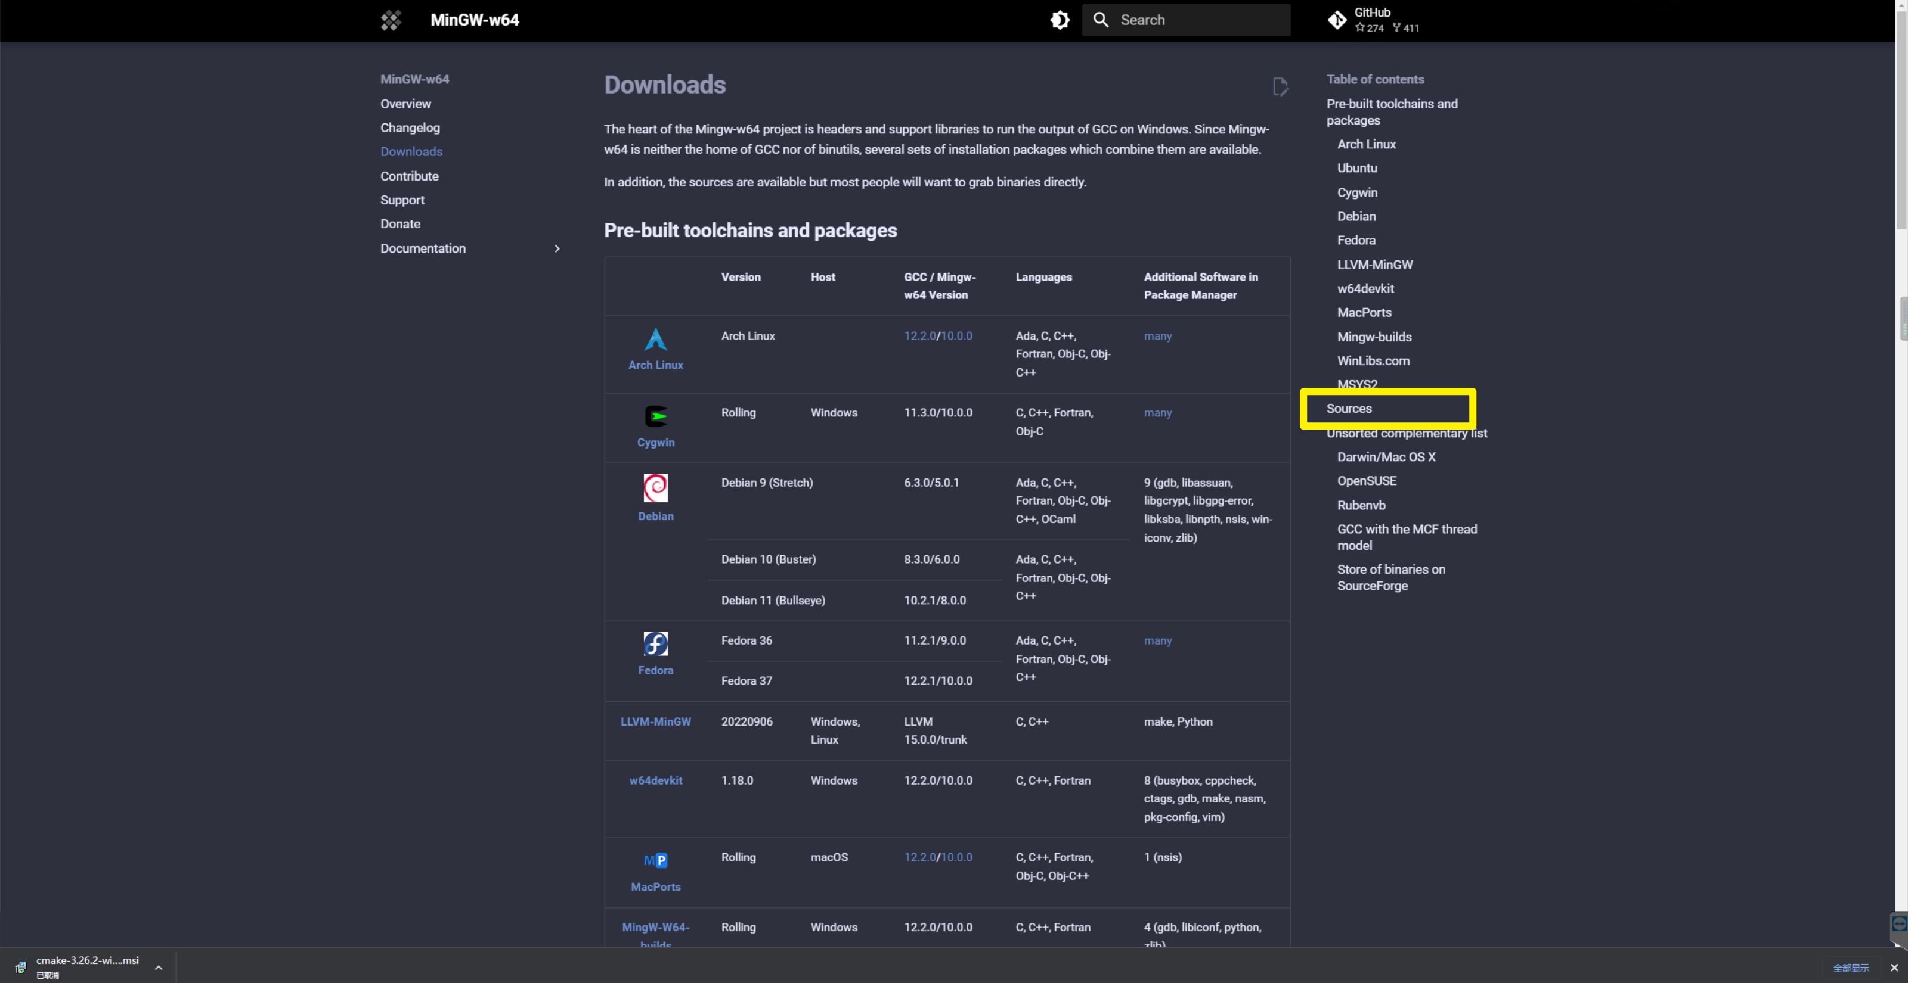Viewport: 1908px width, 983px height.
Task: Open the GitHub repository icon link
Action: (1337, 20)
